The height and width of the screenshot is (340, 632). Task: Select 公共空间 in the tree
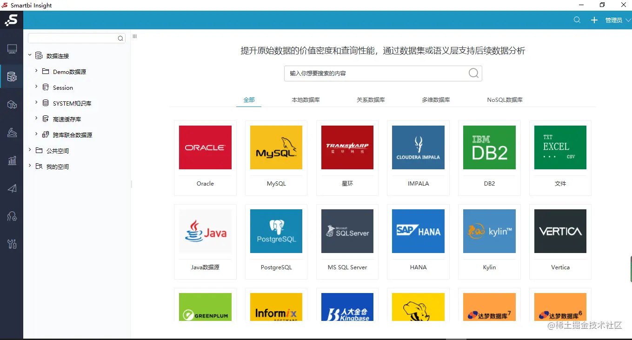click(x=58, y=151)
